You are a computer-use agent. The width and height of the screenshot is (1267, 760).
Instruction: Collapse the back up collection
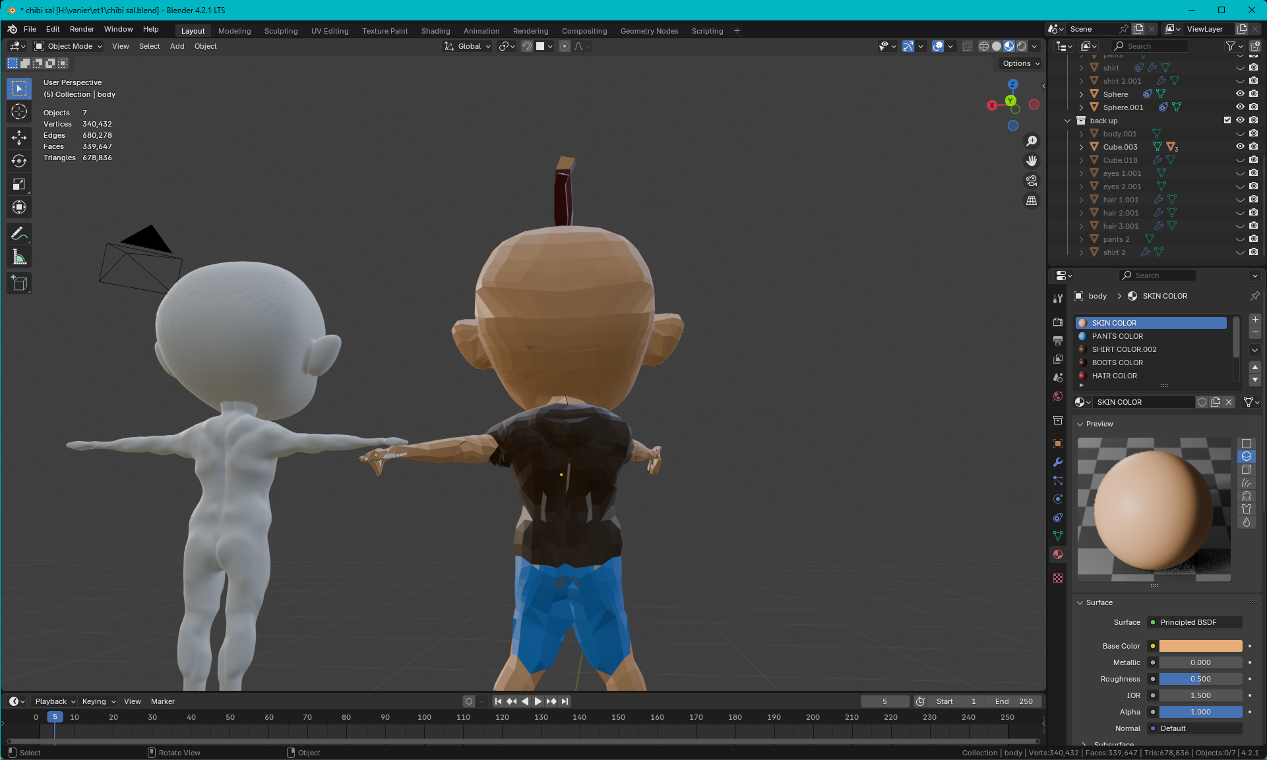point(1067,121)
